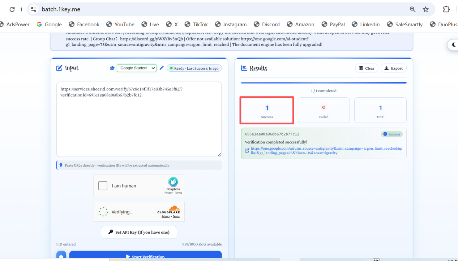Click the external link icon before the result URL

247,151
